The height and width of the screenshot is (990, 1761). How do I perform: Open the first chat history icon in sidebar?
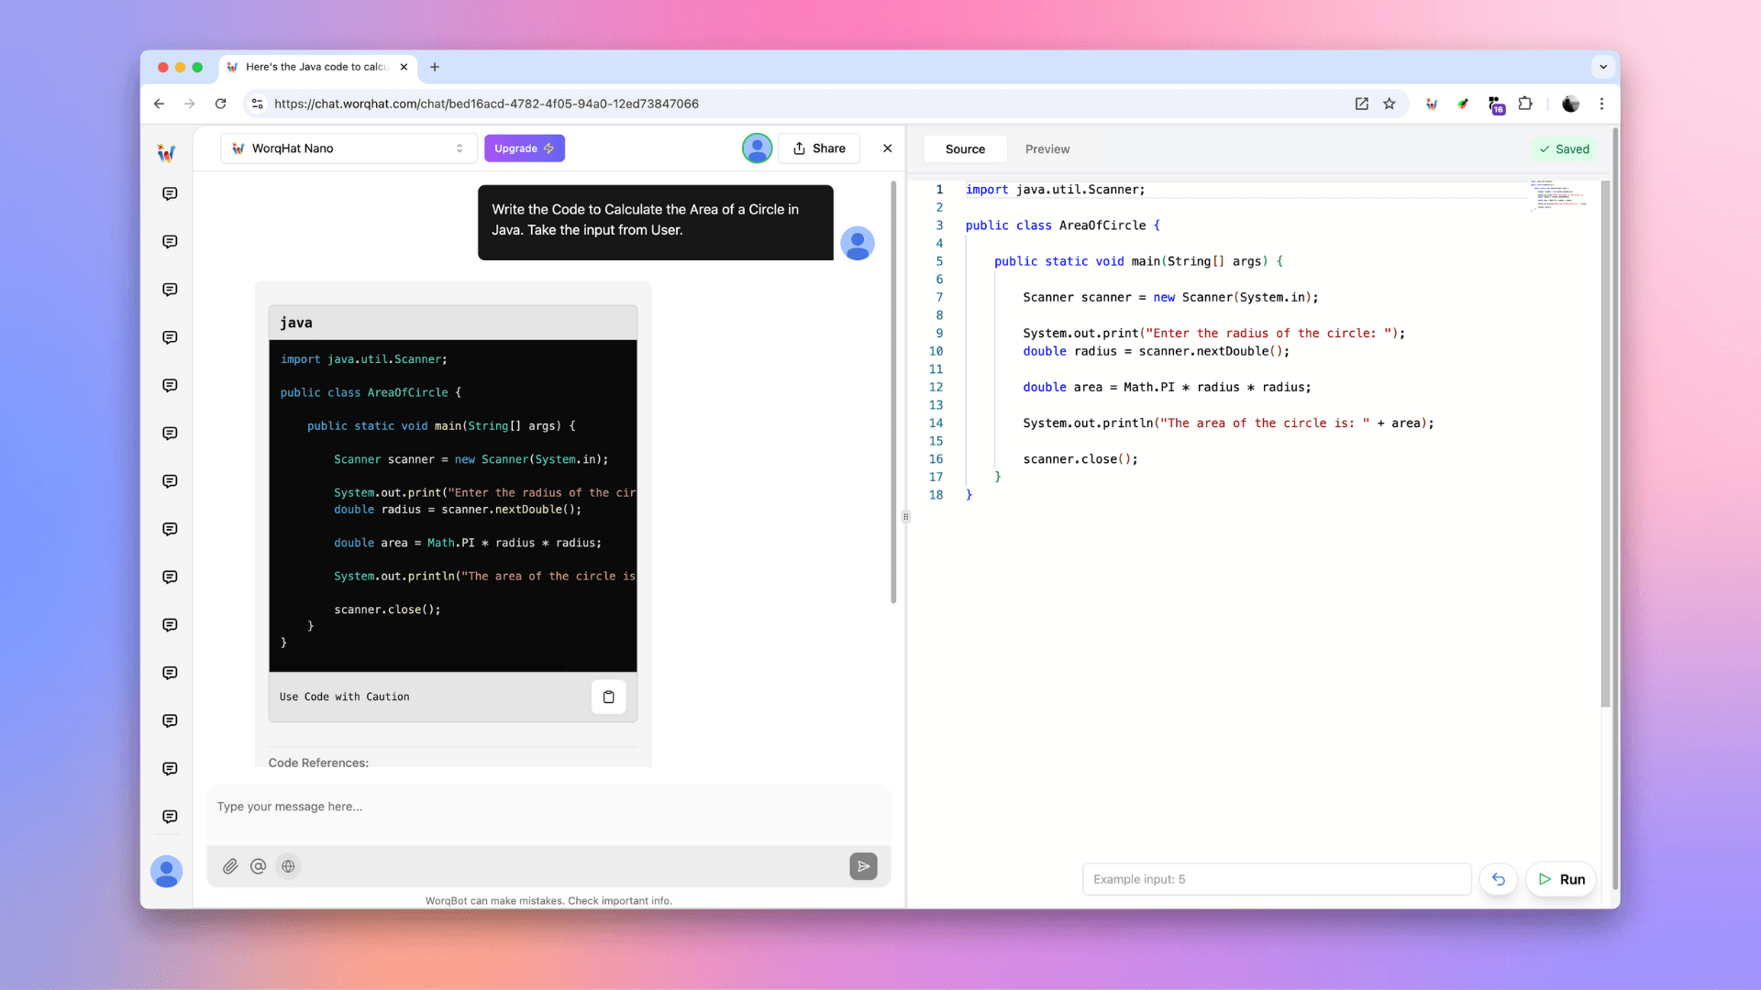coord(170,193)
